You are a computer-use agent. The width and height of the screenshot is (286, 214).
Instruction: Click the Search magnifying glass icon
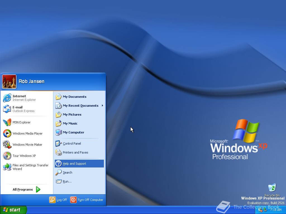click(58, 172)
